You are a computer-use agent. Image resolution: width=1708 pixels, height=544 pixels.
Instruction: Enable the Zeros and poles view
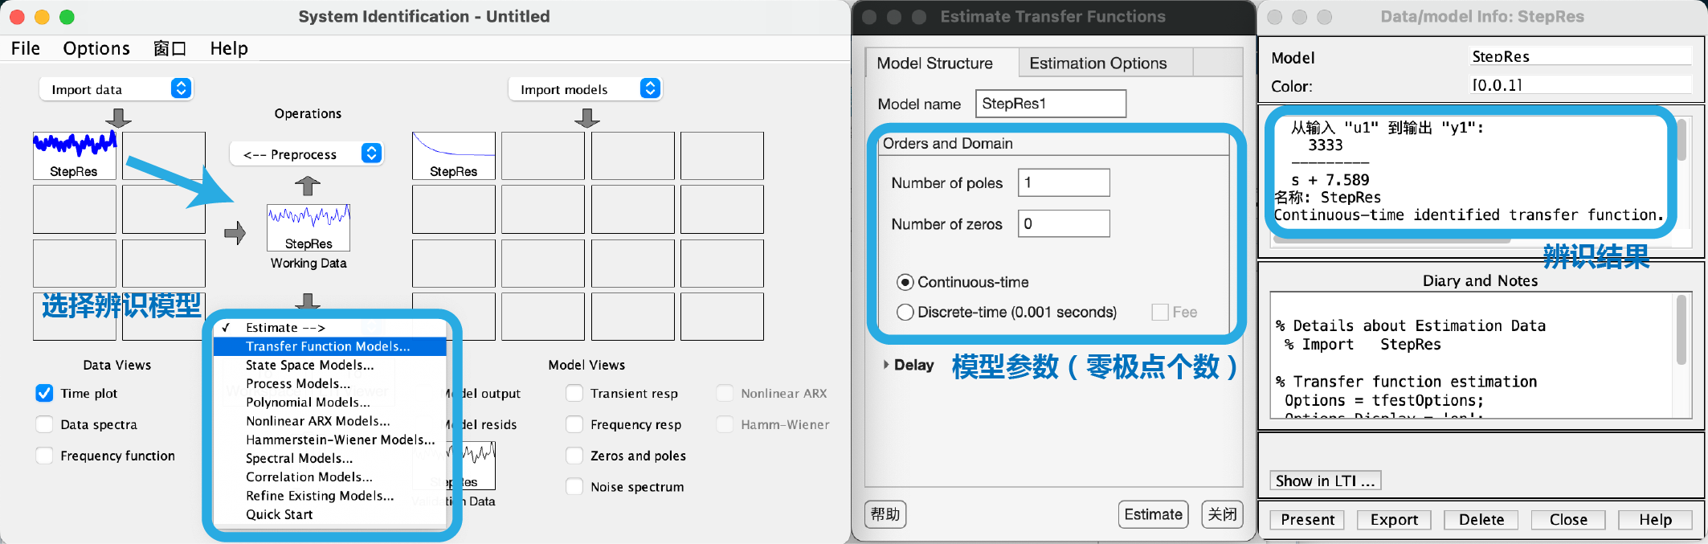pos(574,456)
